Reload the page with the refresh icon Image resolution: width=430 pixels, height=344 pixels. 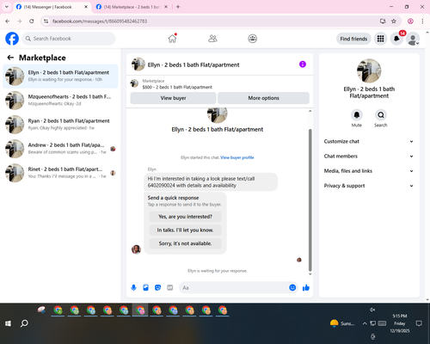32,21
